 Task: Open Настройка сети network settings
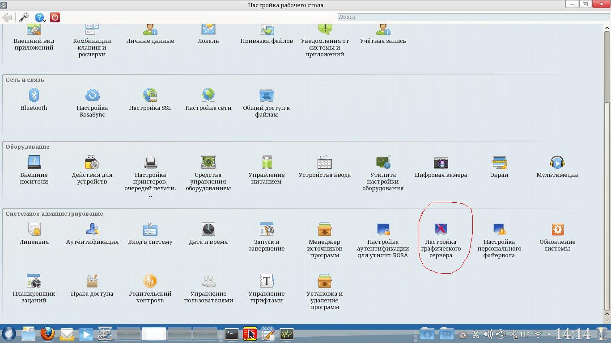coord(208,100)
